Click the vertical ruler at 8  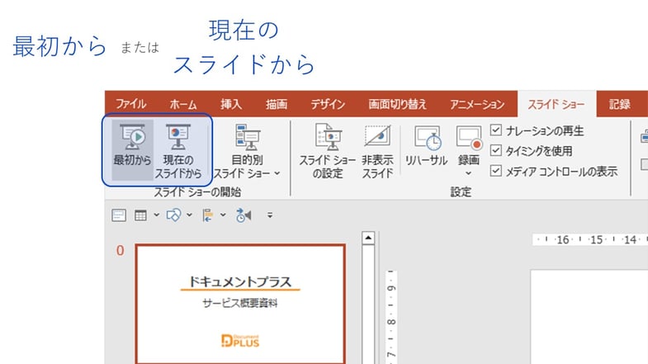point(391,321)
